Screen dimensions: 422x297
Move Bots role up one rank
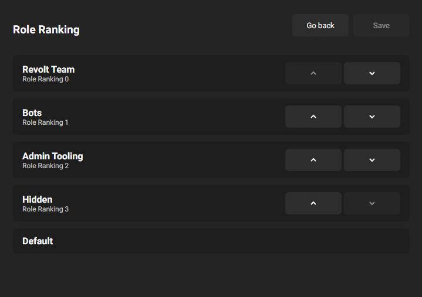pos(313,117)
